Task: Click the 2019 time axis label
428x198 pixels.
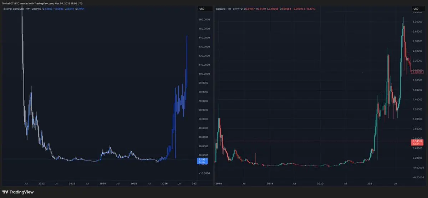Action: (270, 183)
